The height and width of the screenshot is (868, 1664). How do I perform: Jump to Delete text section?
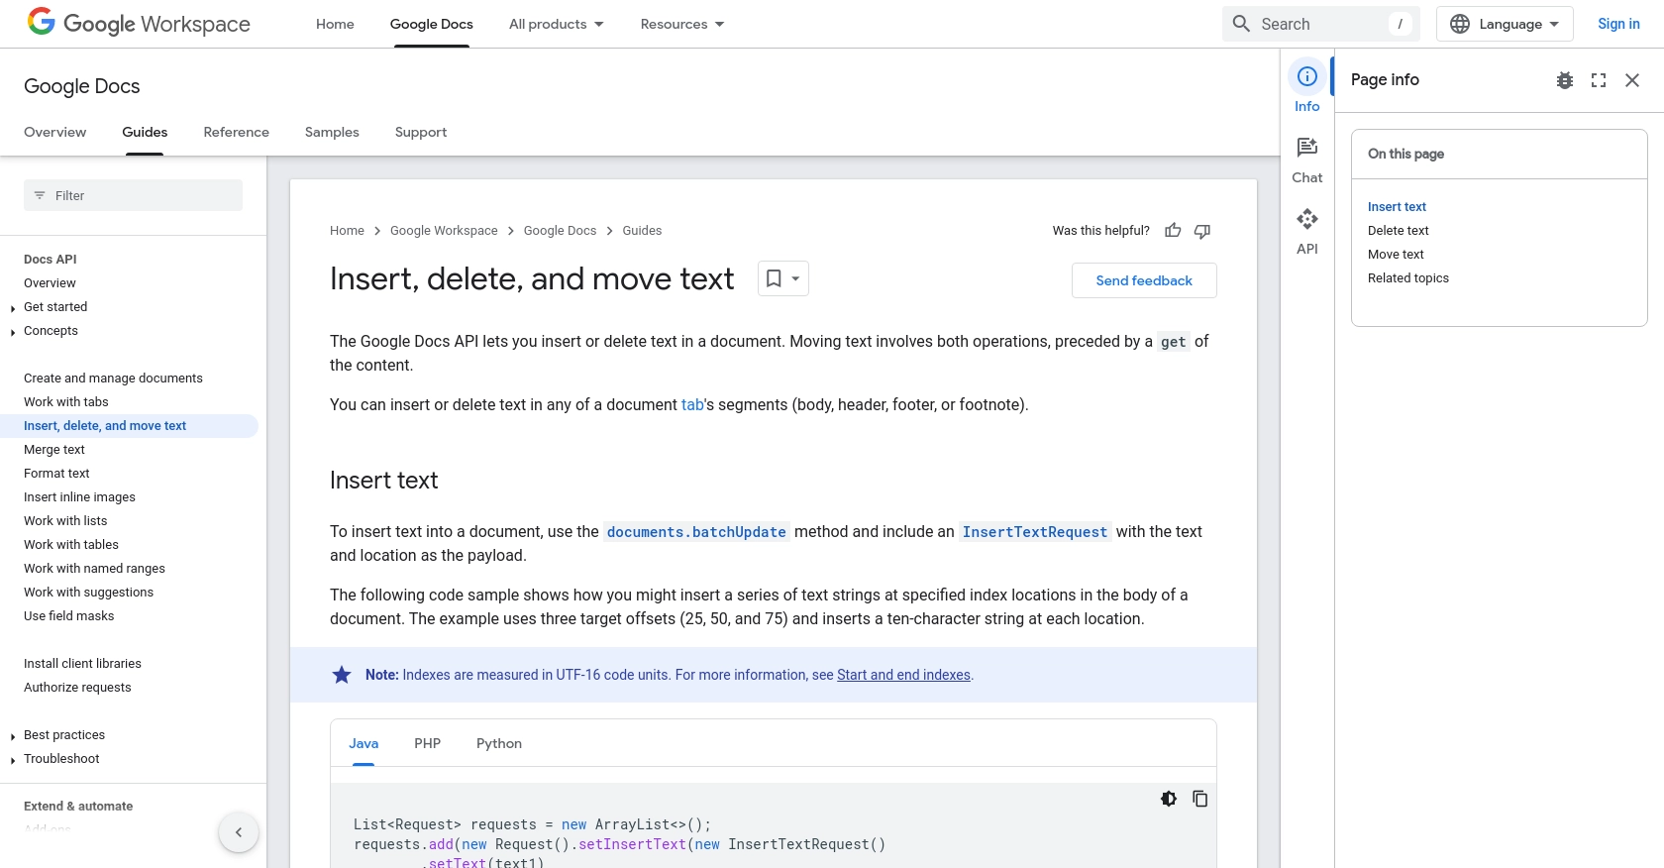pyautogui.click(x=1399, y=231)
